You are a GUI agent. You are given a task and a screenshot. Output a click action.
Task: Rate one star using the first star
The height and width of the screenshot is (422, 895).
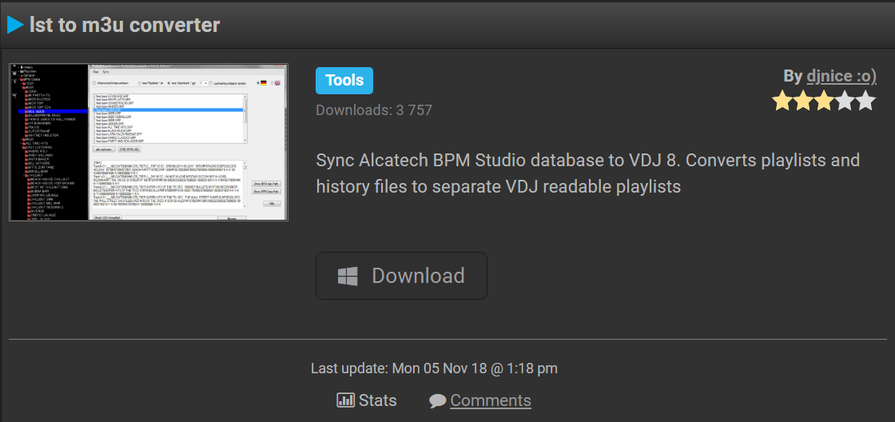coord(782,101)
